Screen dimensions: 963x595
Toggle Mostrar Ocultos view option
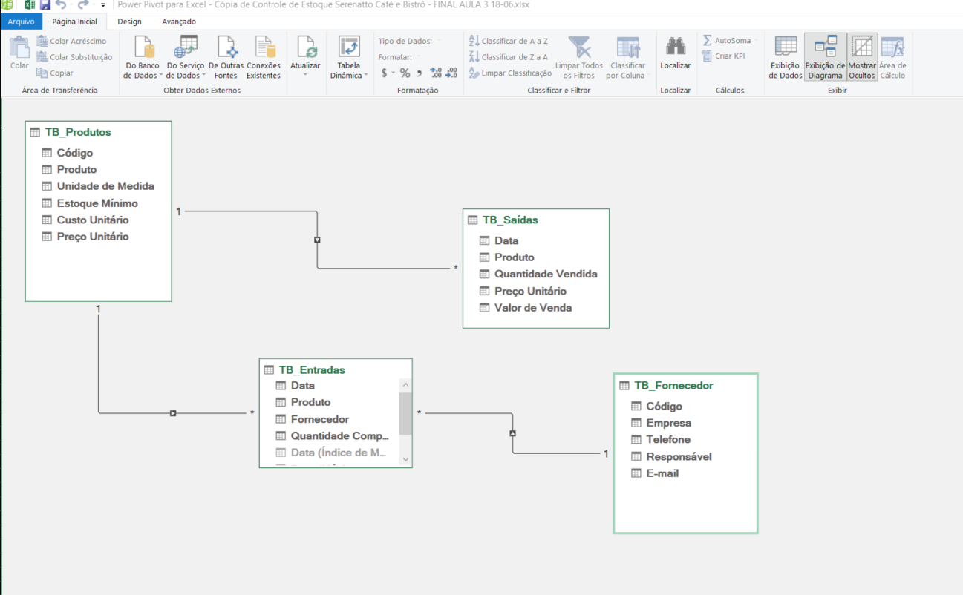[862, 57]
